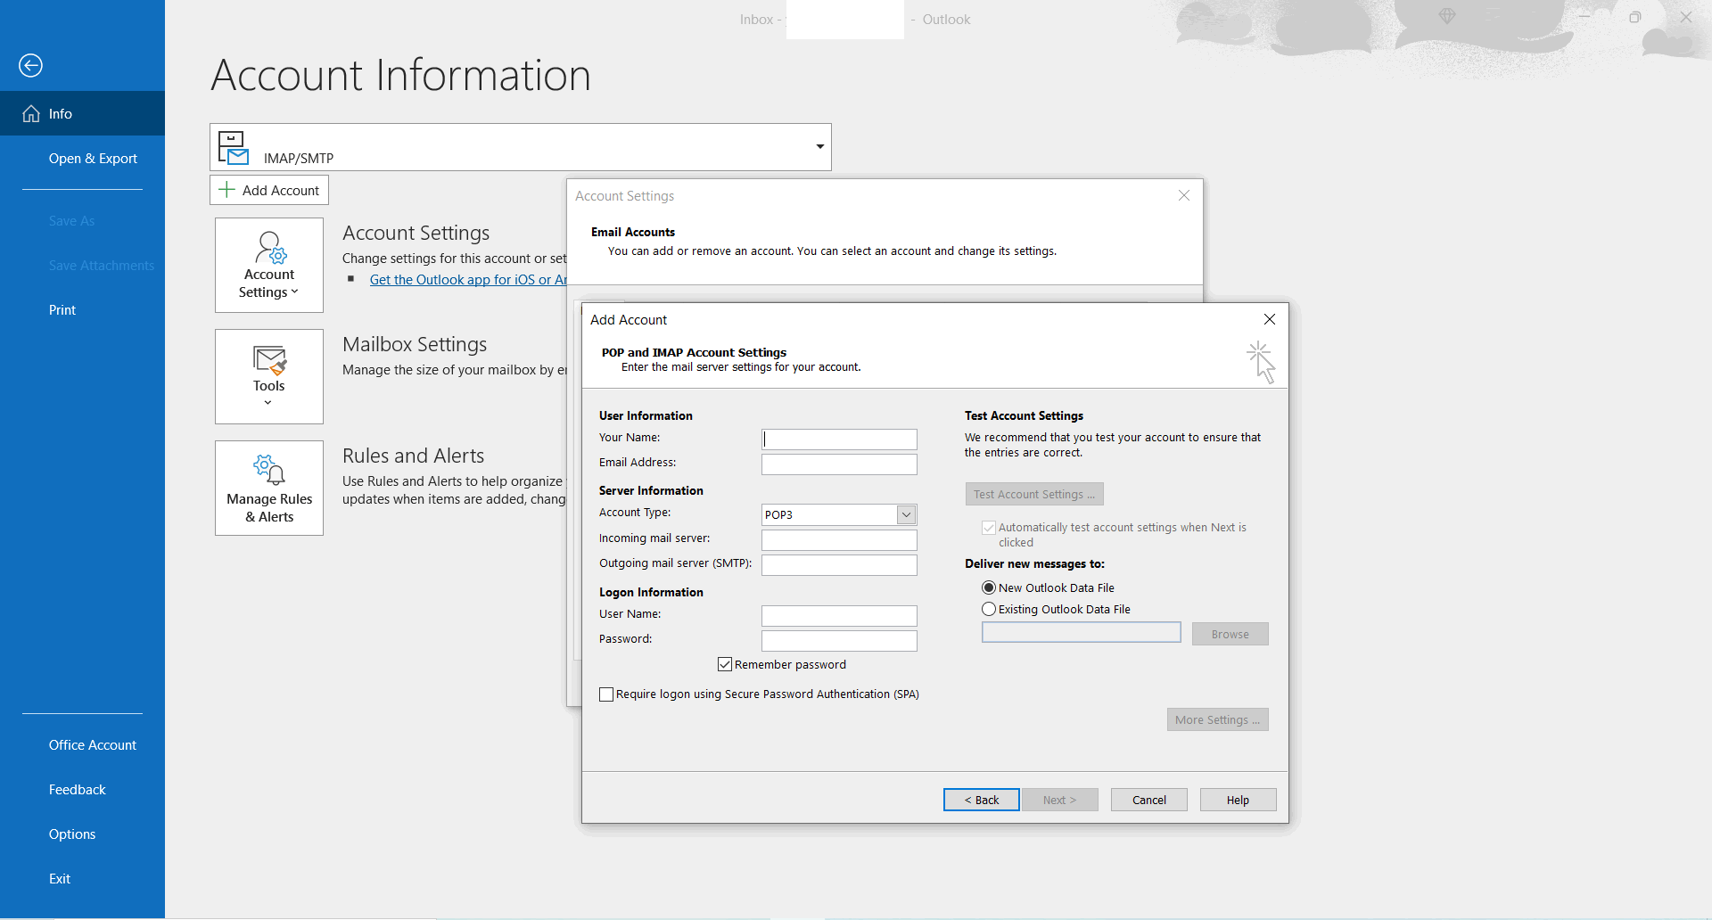
Task: Enable Require logon using SPA checkbox
Action: (x=606, y=694)
